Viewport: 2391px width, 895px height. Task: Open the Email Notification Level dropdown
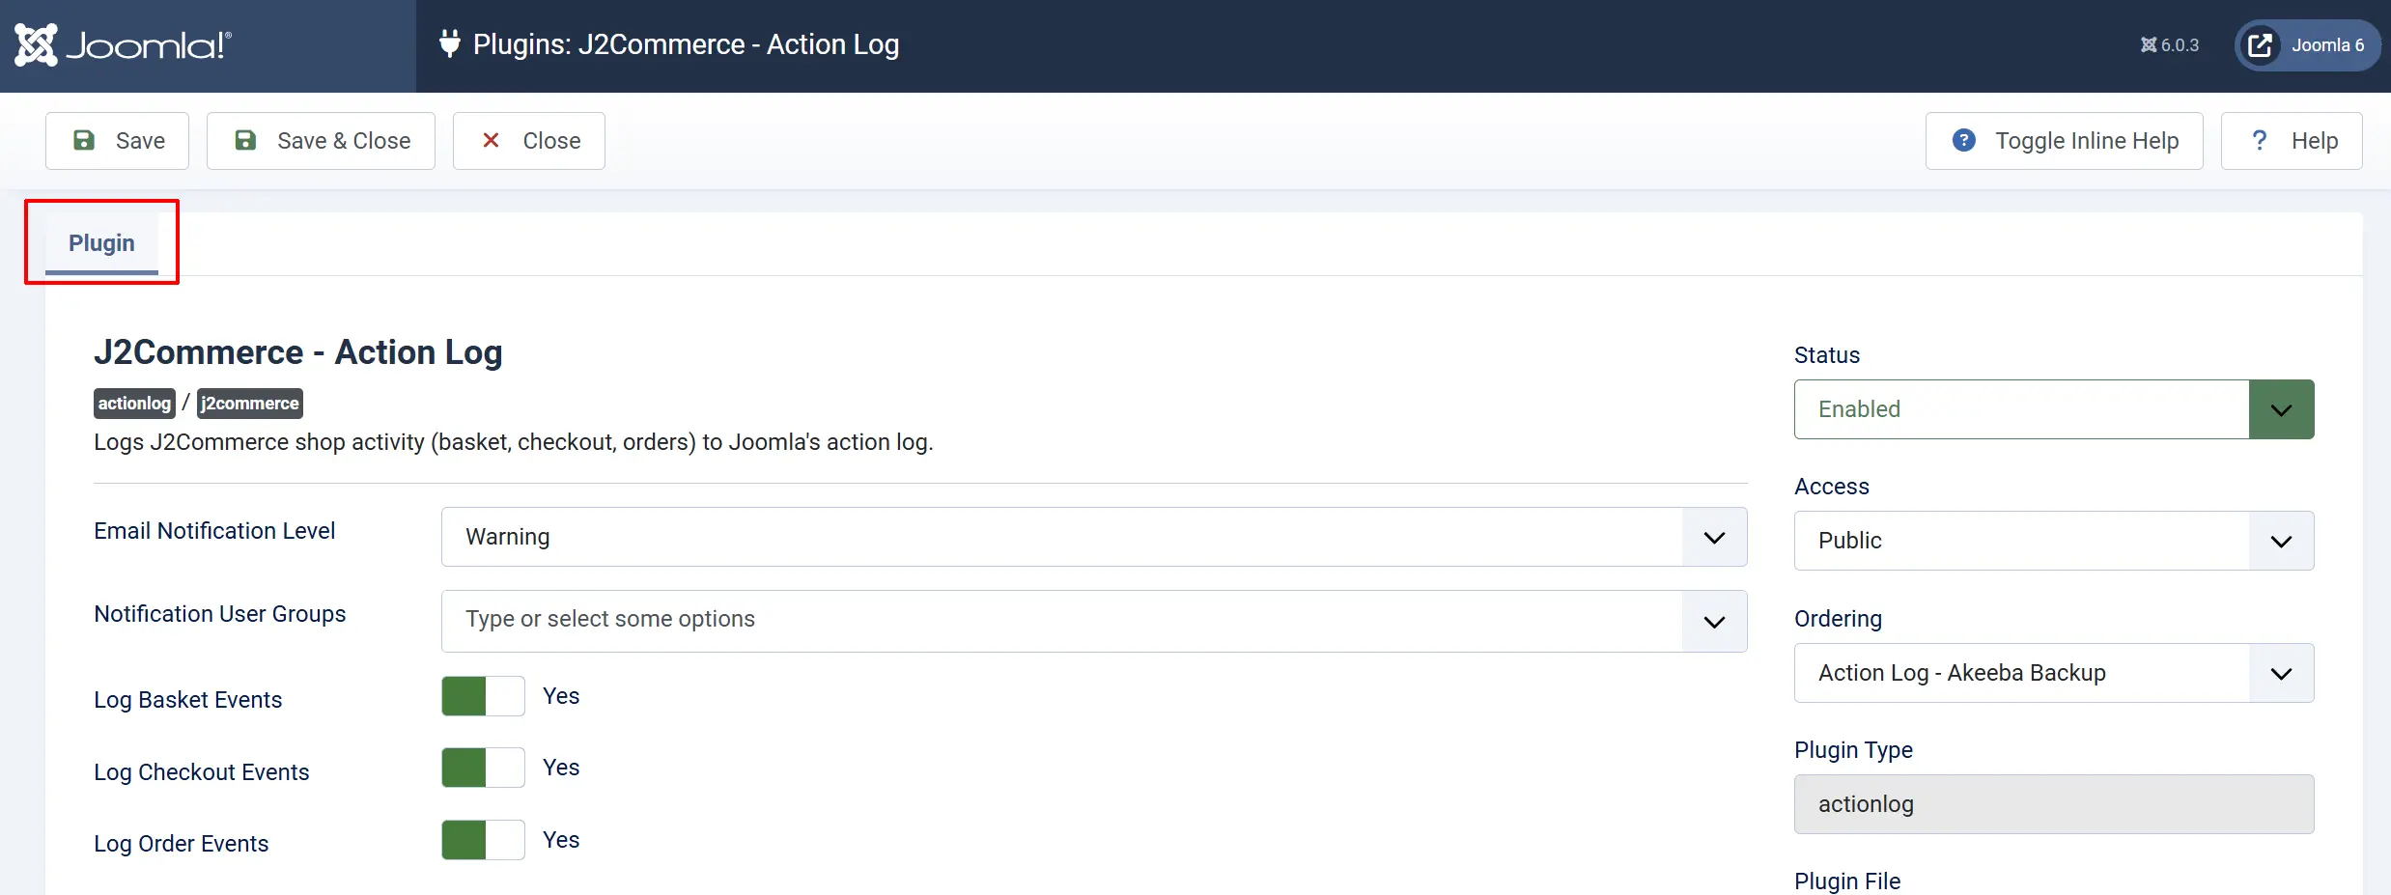pyautogui.click(x=1094, y=537)
